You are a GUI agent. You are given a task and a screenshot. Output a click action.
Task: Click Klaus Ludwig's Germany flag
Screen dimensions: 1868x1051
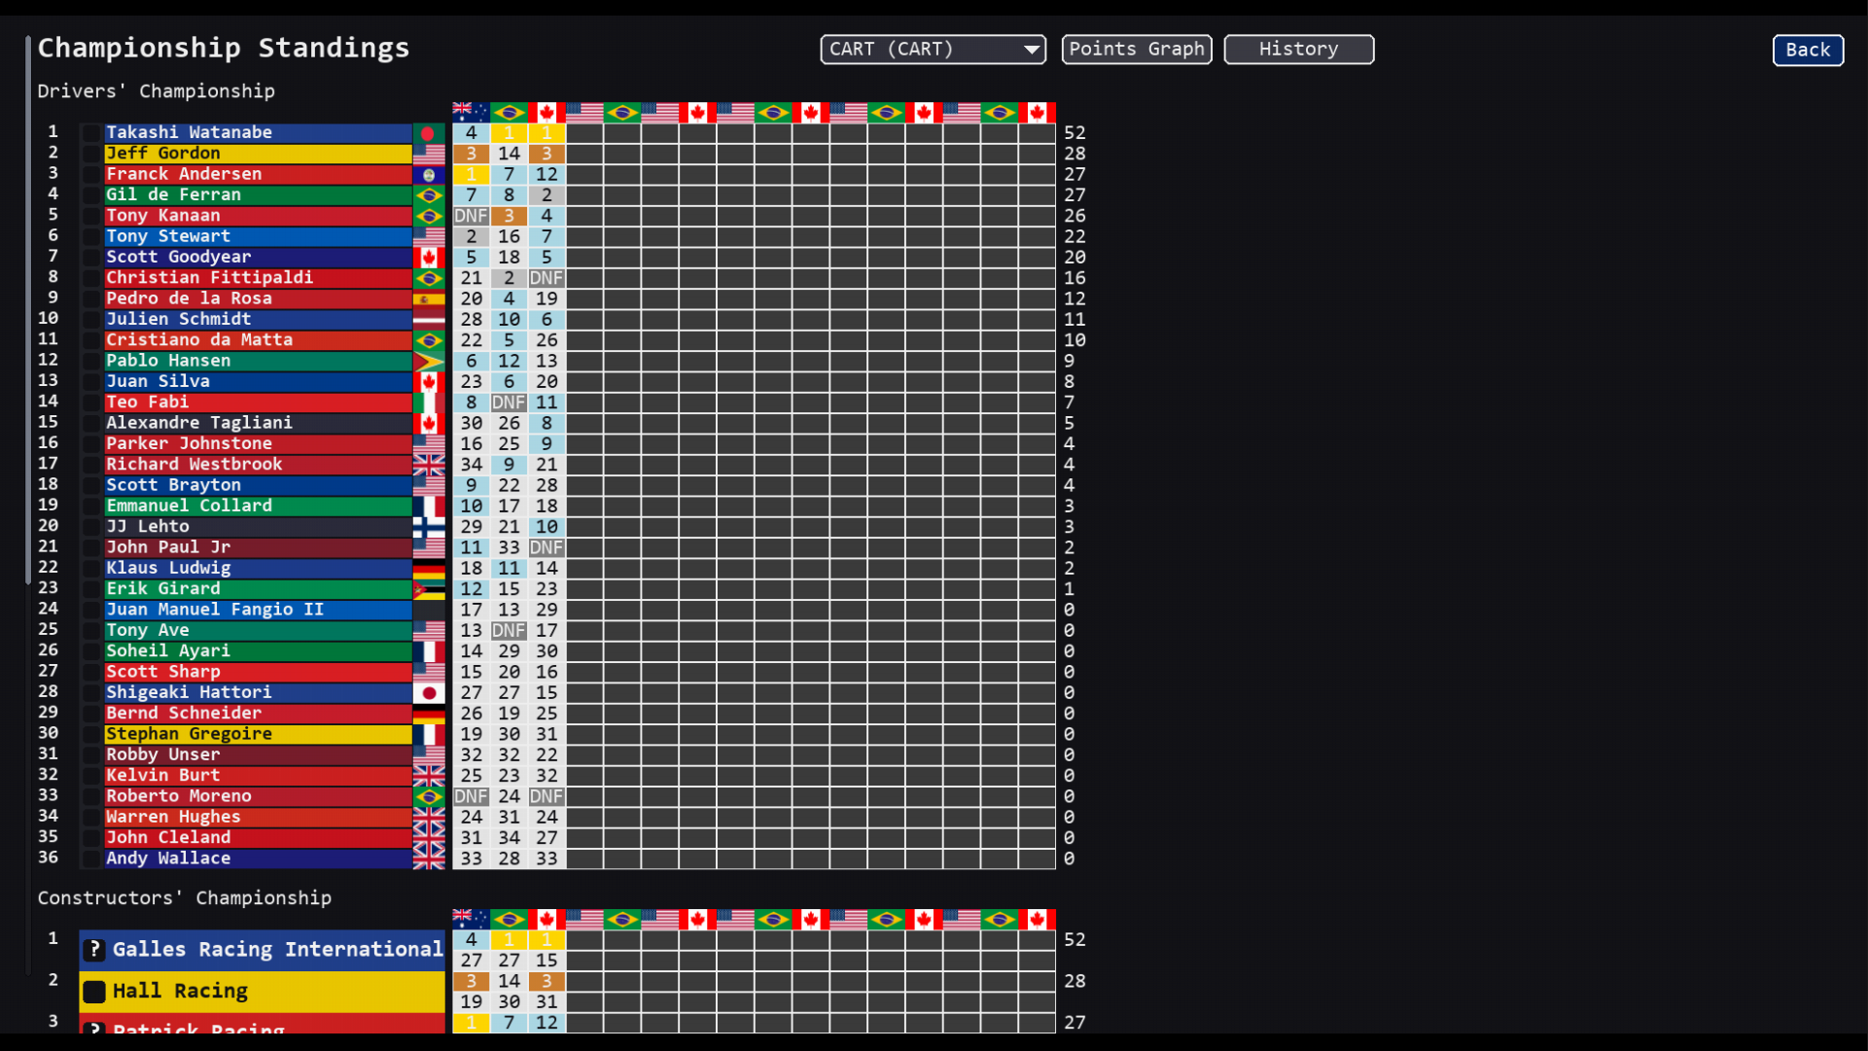(429, 569)
